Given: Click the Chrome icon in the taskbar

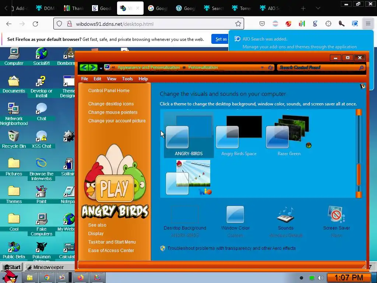Looking at the screenshot, I should tap(47, 278).
